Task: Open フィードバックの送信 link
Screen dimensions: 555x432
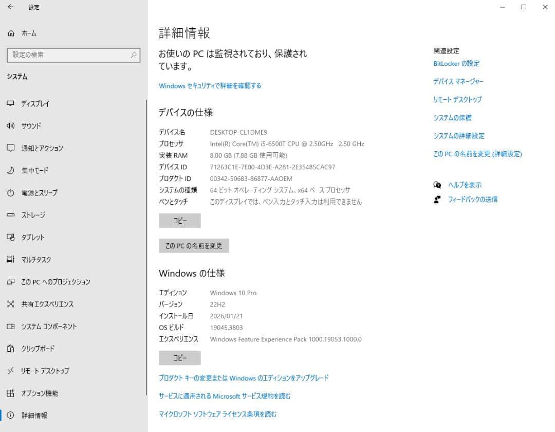Action: (x=473, y=200)
